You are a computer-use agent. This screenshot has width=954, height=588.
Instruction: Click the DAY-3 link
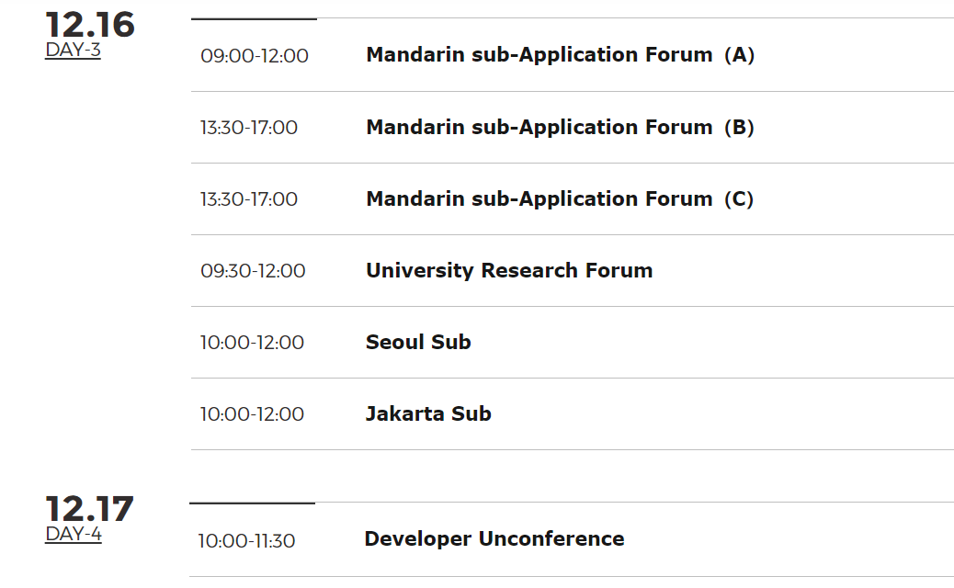coord(73,50)
